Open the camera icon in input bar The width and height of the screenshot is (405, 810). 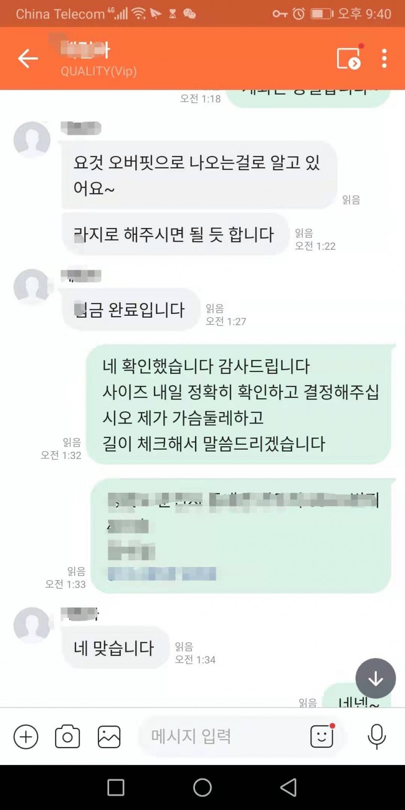(67, 737)
